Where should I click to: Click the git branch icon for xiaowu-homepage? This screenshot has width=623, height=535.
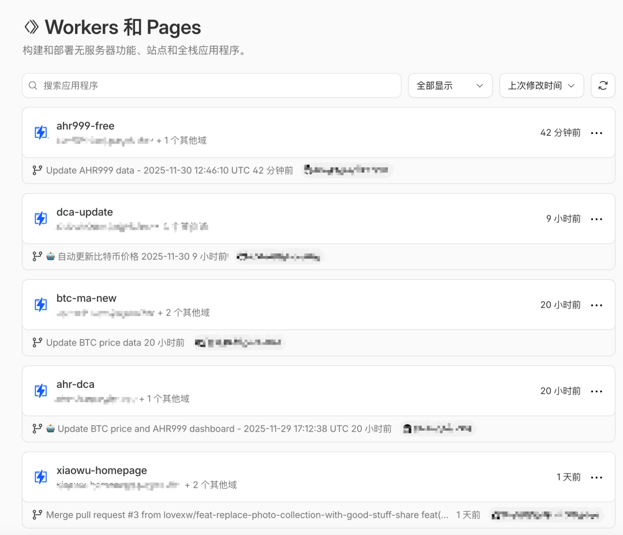pos(37,515)
